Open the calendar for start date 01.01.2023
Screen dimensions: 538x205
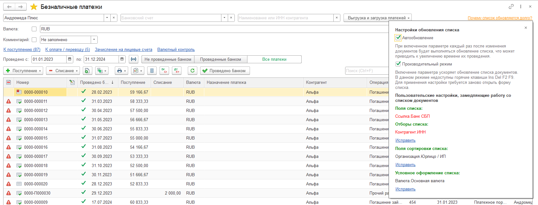70,59
